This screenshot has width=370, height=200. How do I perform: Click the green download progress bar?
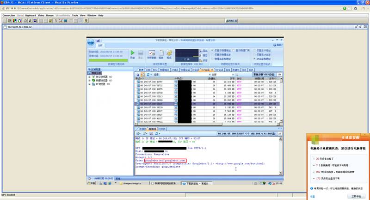[x=108, y=60]
